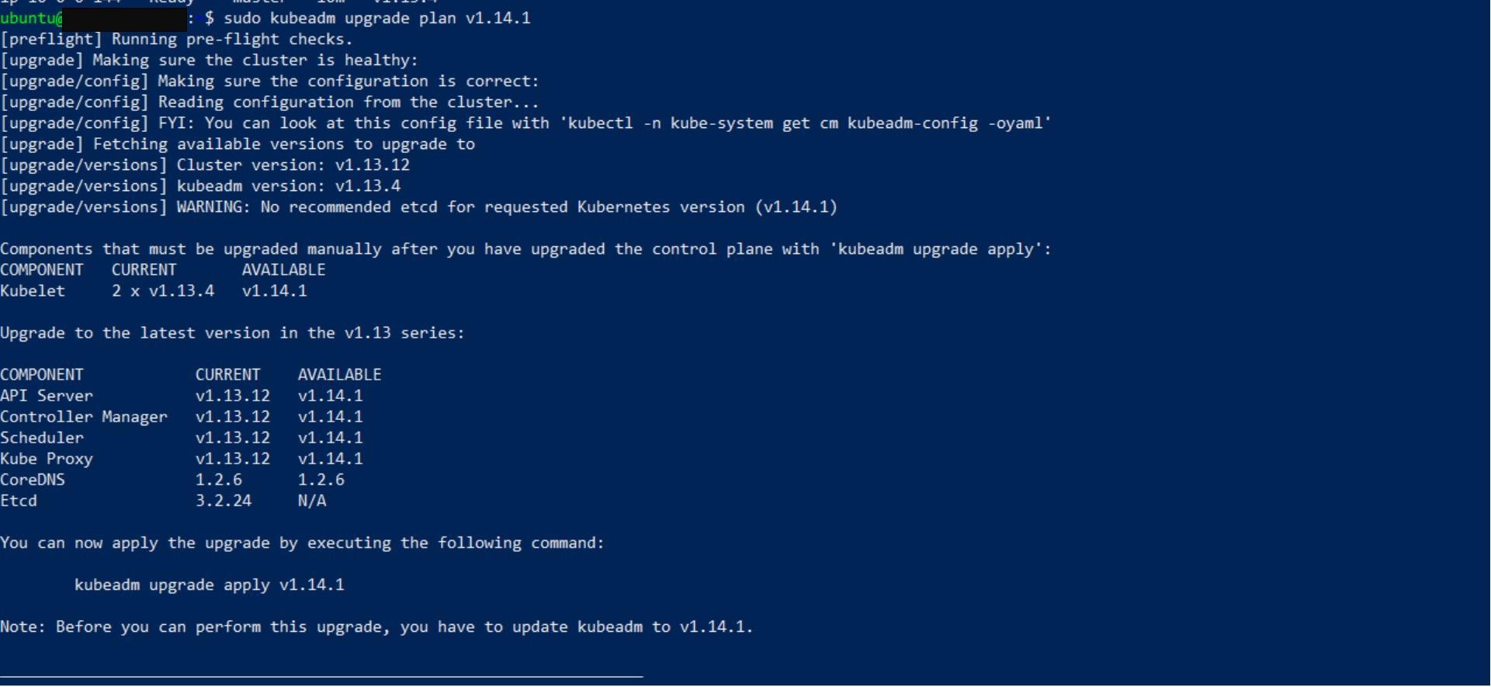Click the 'N/A' value in the Etcd row

point(311,500)
